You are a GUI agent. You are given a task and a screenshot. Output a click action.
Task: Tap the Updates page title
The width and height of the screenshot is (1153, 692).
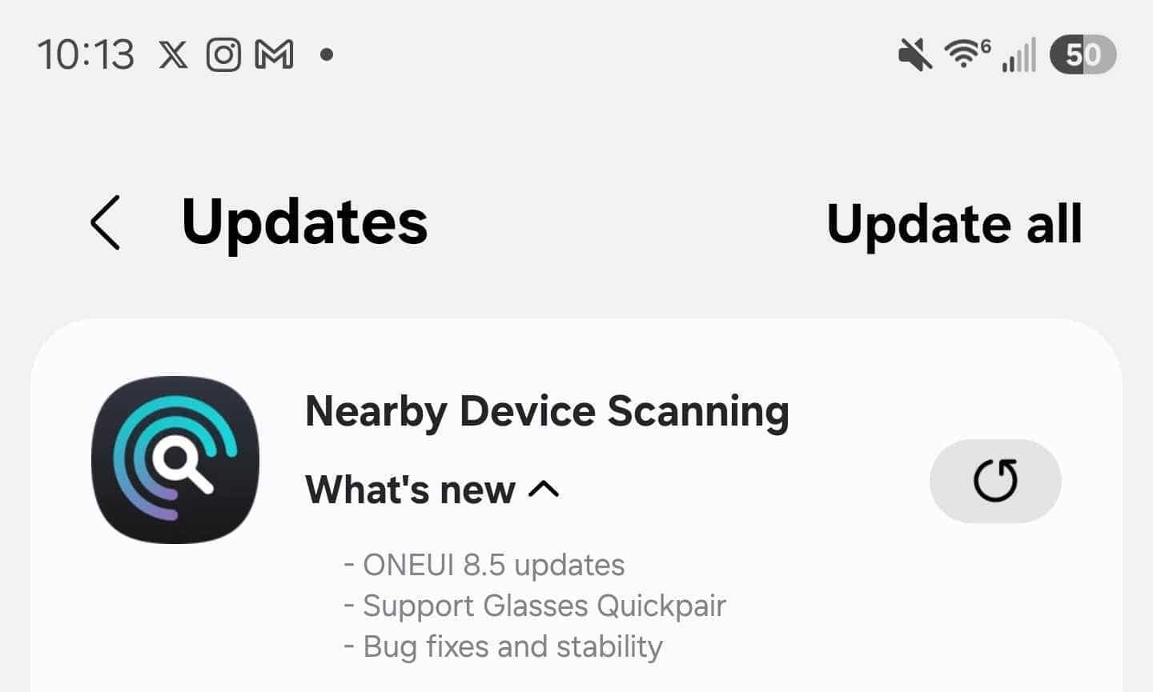coord(304,222)
